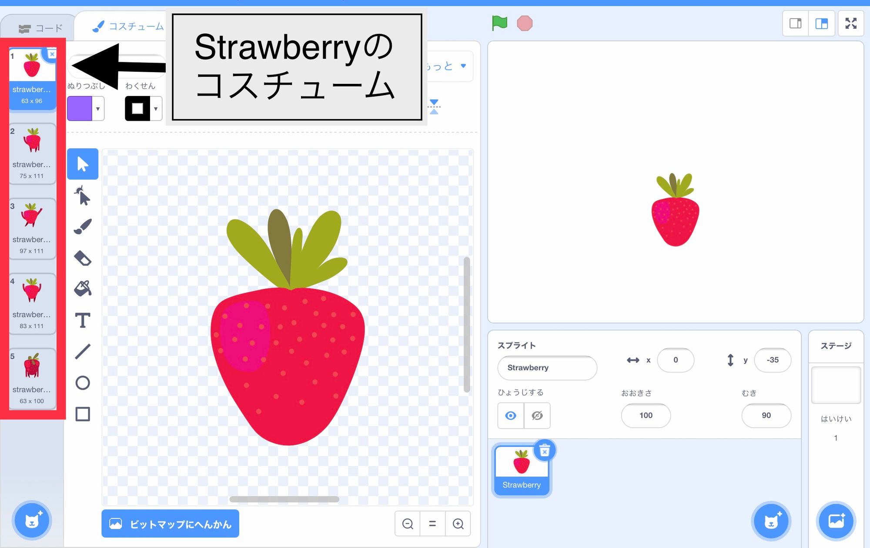Click the green flag to run

point(499,23)
